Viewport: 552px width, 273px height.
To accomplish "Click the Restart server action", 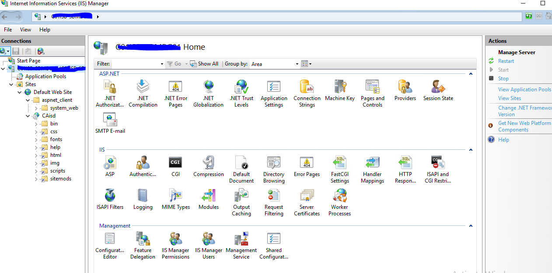I will coord(506,61).
